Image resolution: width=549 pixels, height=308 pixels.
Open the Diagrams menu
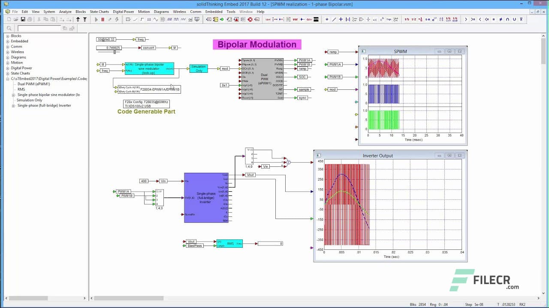pyautogui.click(x=161, y=12)
